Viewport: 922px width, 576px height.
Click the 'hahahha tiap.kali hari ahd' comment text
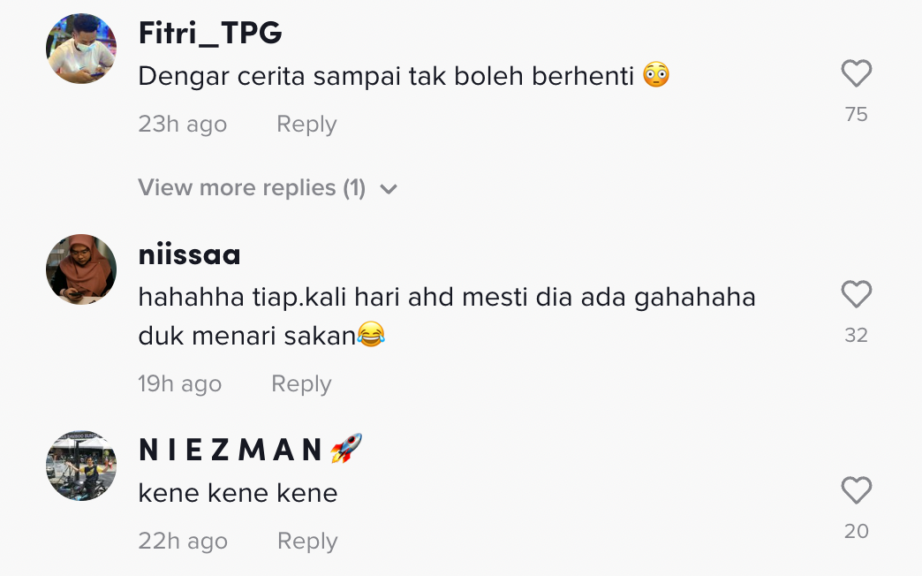447,316
